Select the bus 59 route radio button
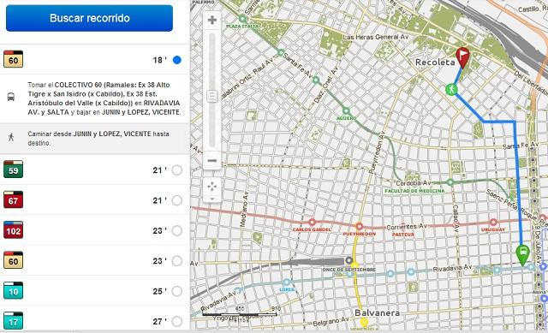Image resolution: width=548 pixels, height=333 pixels. pyautogui.click(x=177, y=170)
